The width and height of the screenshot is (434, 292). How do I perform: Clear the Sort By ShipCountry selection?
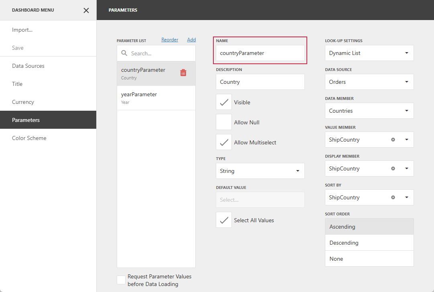point(393,197)
